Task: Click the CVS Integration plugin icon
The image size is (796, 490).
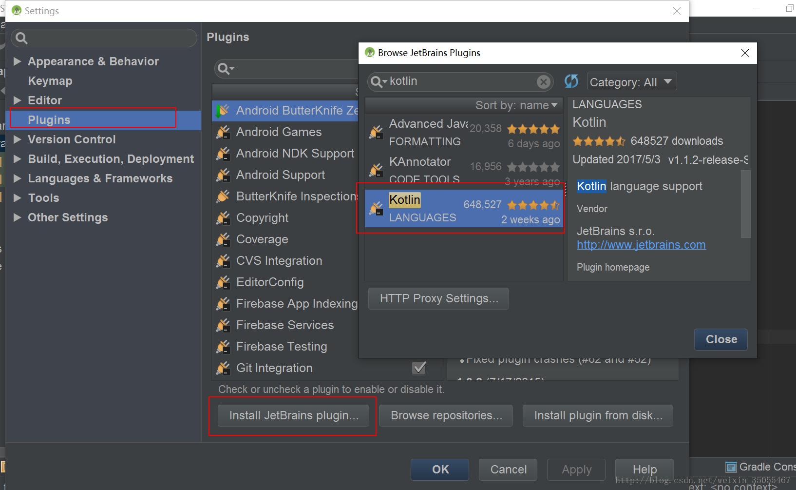Action: coord(223,261)
